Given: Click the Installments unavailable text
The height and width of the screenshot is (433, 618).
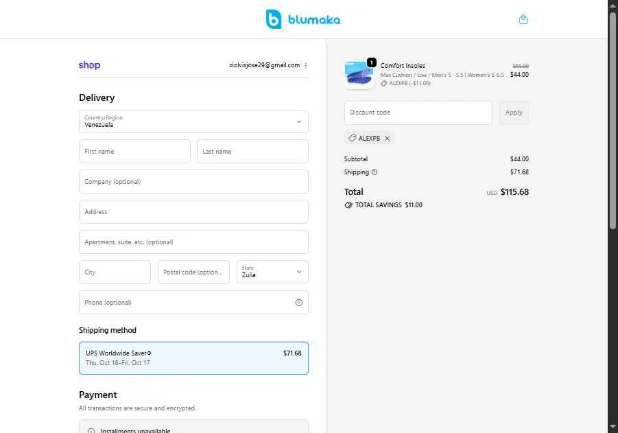Looking at the screenshot, I should pyautogui.click(x=135, y=431).
